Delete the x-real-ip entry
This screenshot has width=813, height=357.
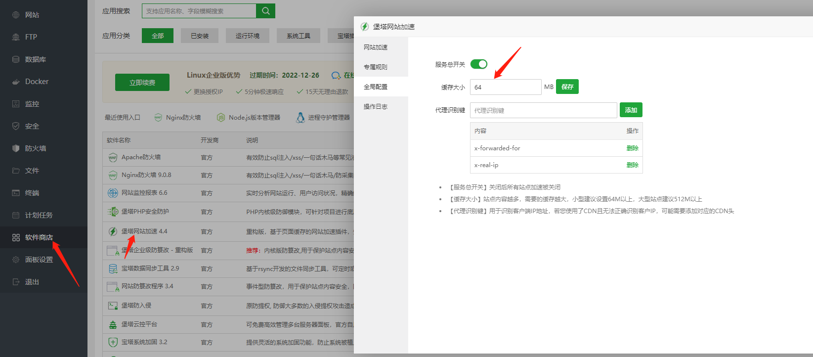tap(633, 165)
